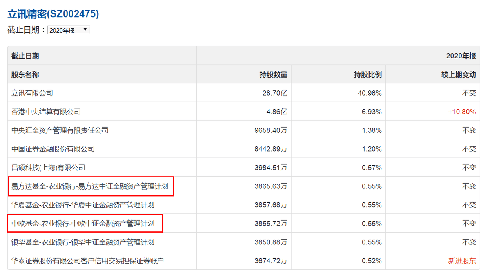The height and width of the screenshot is (271, 490).
Task: Click 华泰证券 客户信用交易担保证券账户 name
Action: pyautogui.click(x=88, y=261)
